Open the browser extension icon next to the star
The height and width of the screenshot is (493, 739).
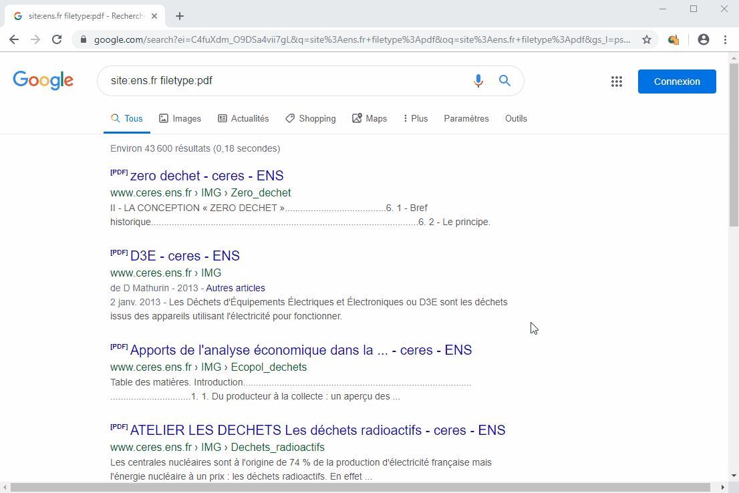[674, 39]
